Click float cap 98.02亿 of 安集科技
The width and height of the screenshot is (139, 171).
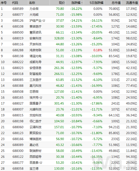coord(131,38)
